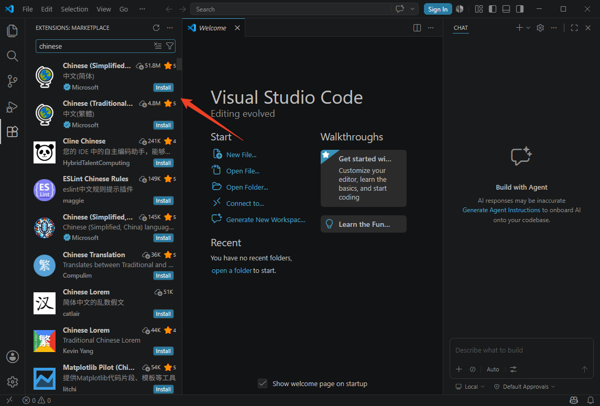The image size is (600, 406).
Task: Toggle the secondary side bar
Action: (520, 9)
